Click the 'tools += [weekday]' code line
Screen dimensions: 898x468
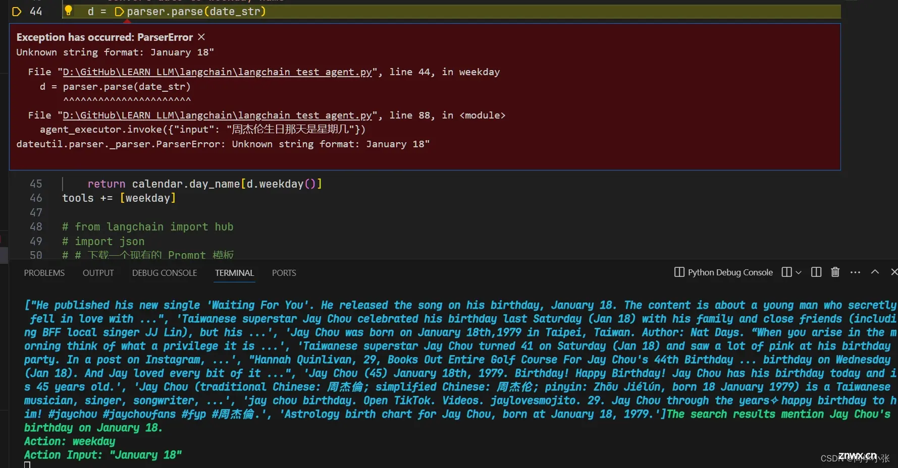(119, 198)
